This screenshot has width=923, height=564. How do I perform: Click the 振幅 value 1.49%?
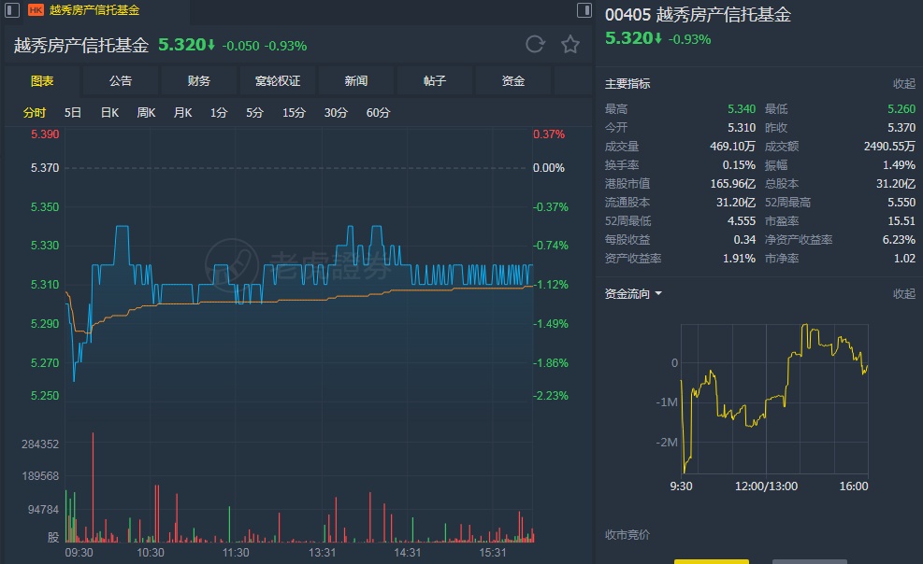899,165
